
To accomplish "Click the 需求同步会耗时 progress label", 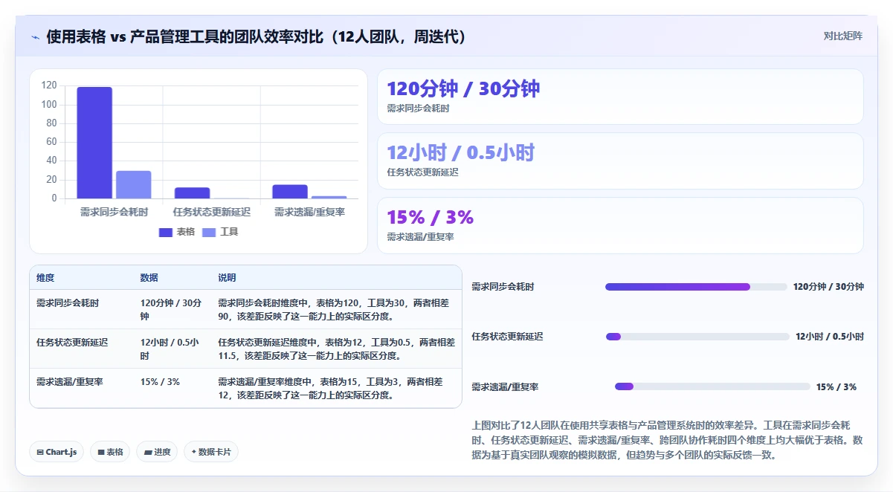I will tap(503, 287).
